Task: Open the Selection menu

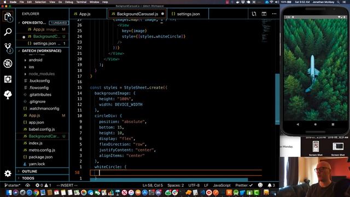Action: click(x=40, y=2)
